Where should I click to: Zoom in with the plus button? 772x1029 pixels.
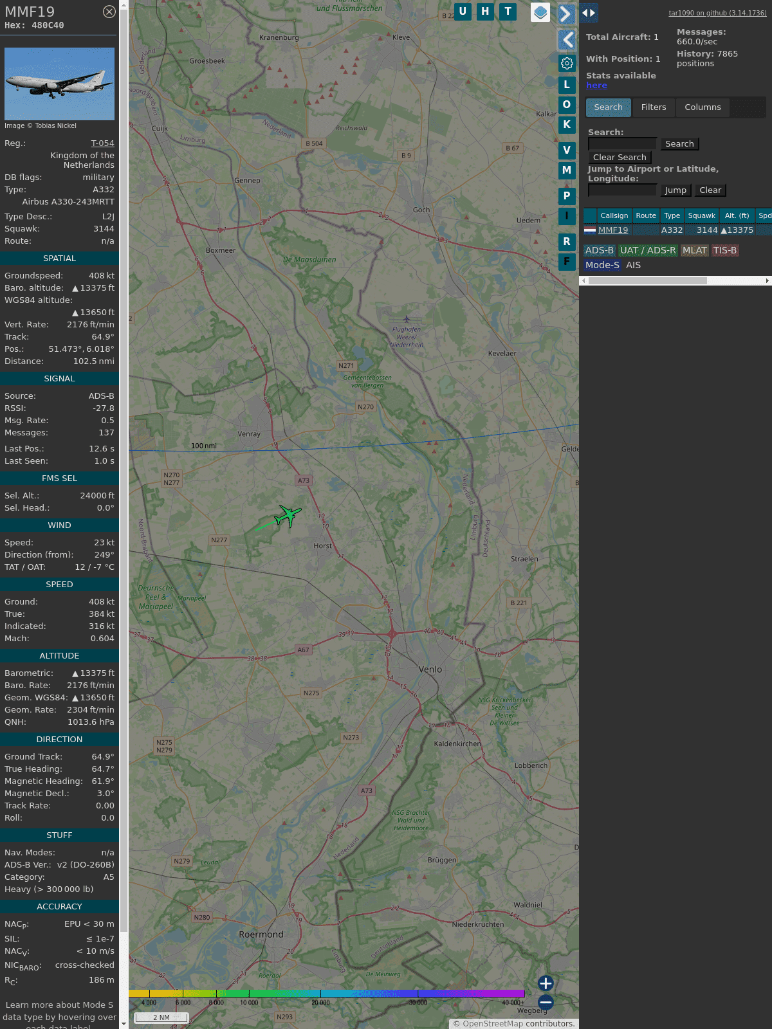point(546,983)
